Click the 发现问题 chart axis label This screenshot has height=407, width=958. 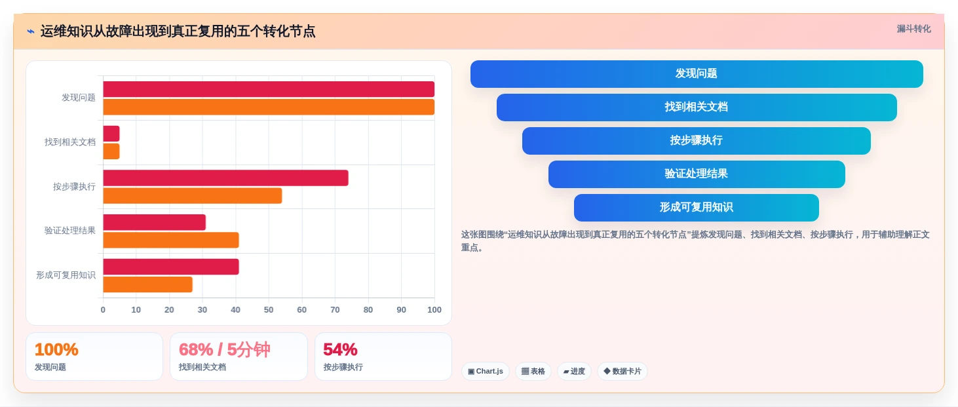click(79, 98)
